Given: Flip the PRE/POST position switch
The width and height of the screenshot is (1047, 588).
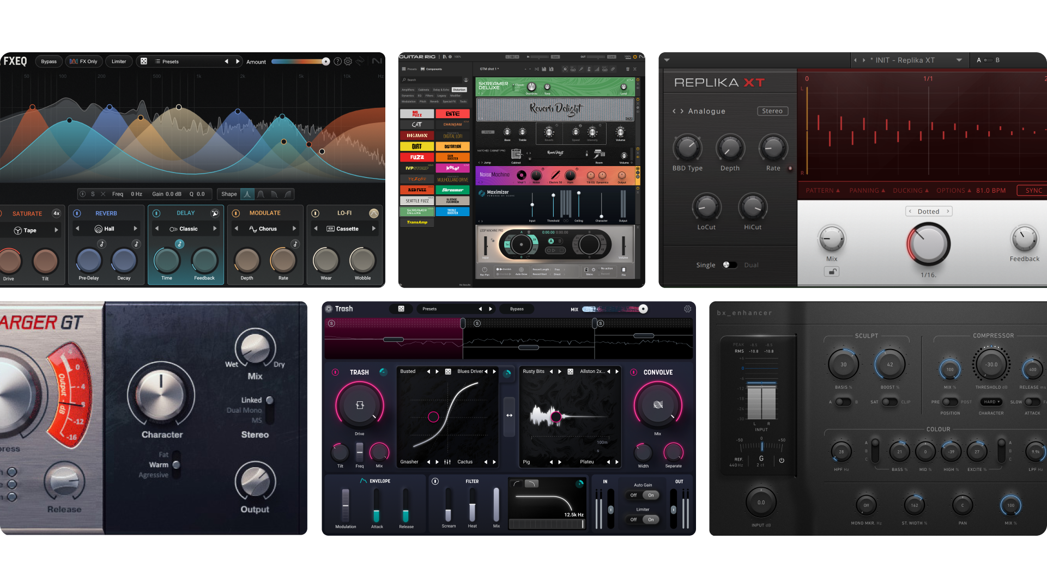Looking at the screenshot, I should (x=950, y=402).
